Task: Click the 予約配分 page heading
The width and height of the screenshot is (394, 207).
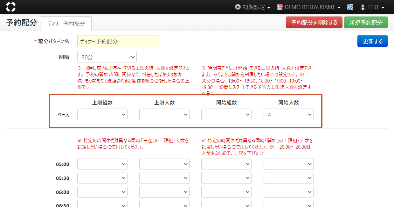Action: coord(22,23)
